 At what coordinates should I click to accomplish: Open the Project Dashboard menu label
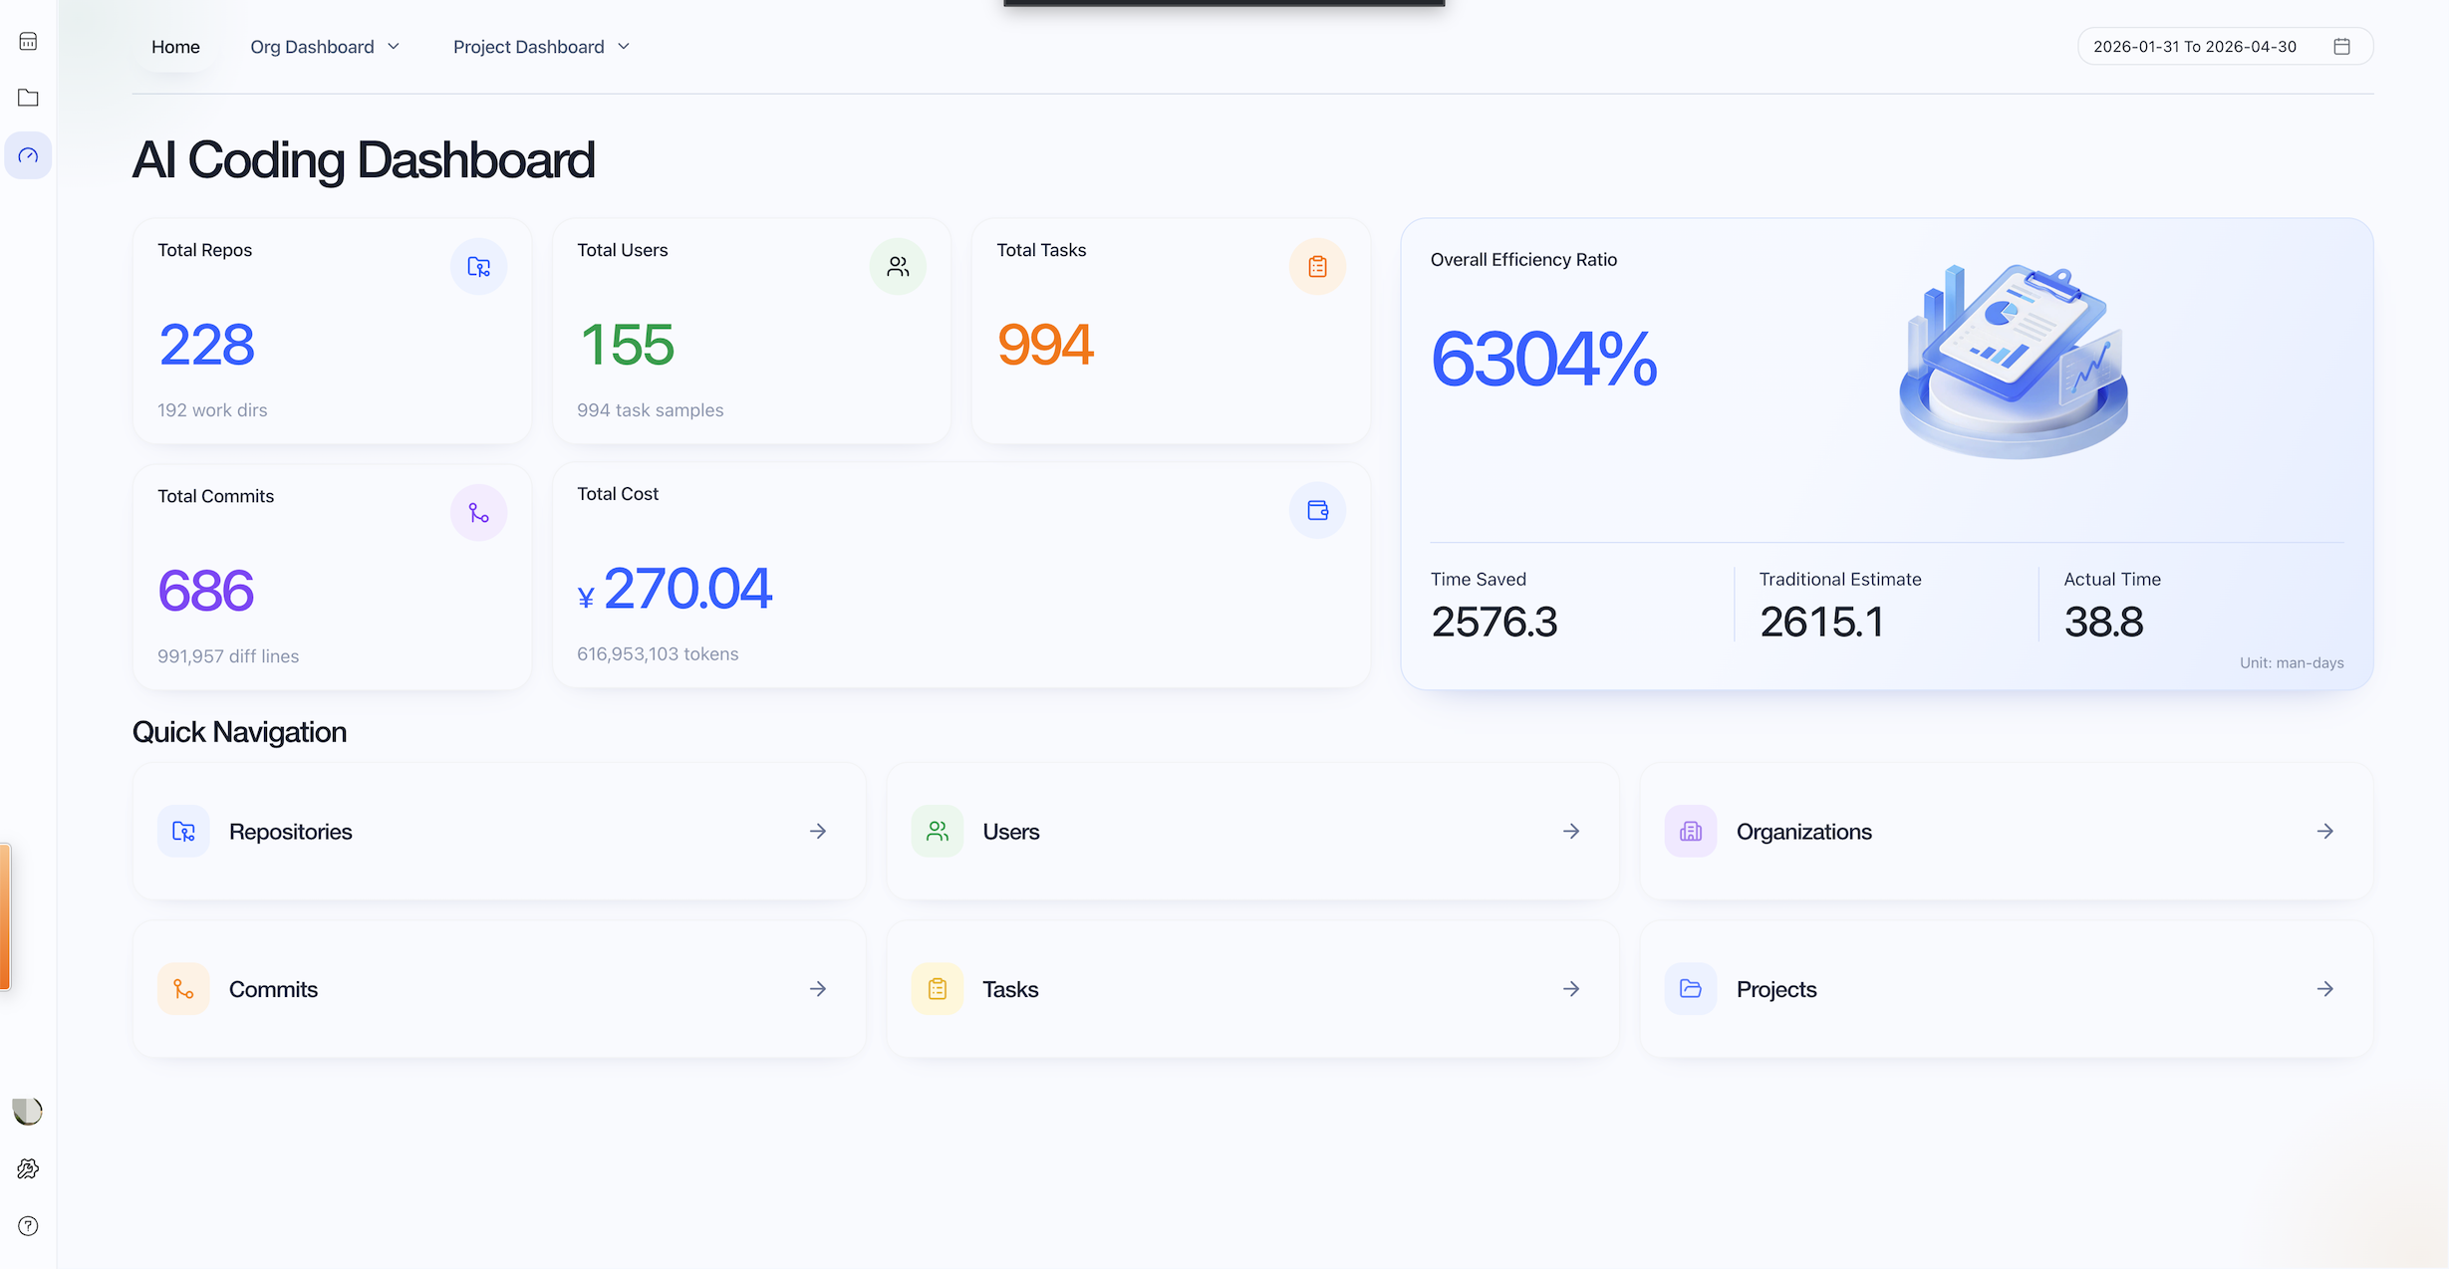coord(529,47)
